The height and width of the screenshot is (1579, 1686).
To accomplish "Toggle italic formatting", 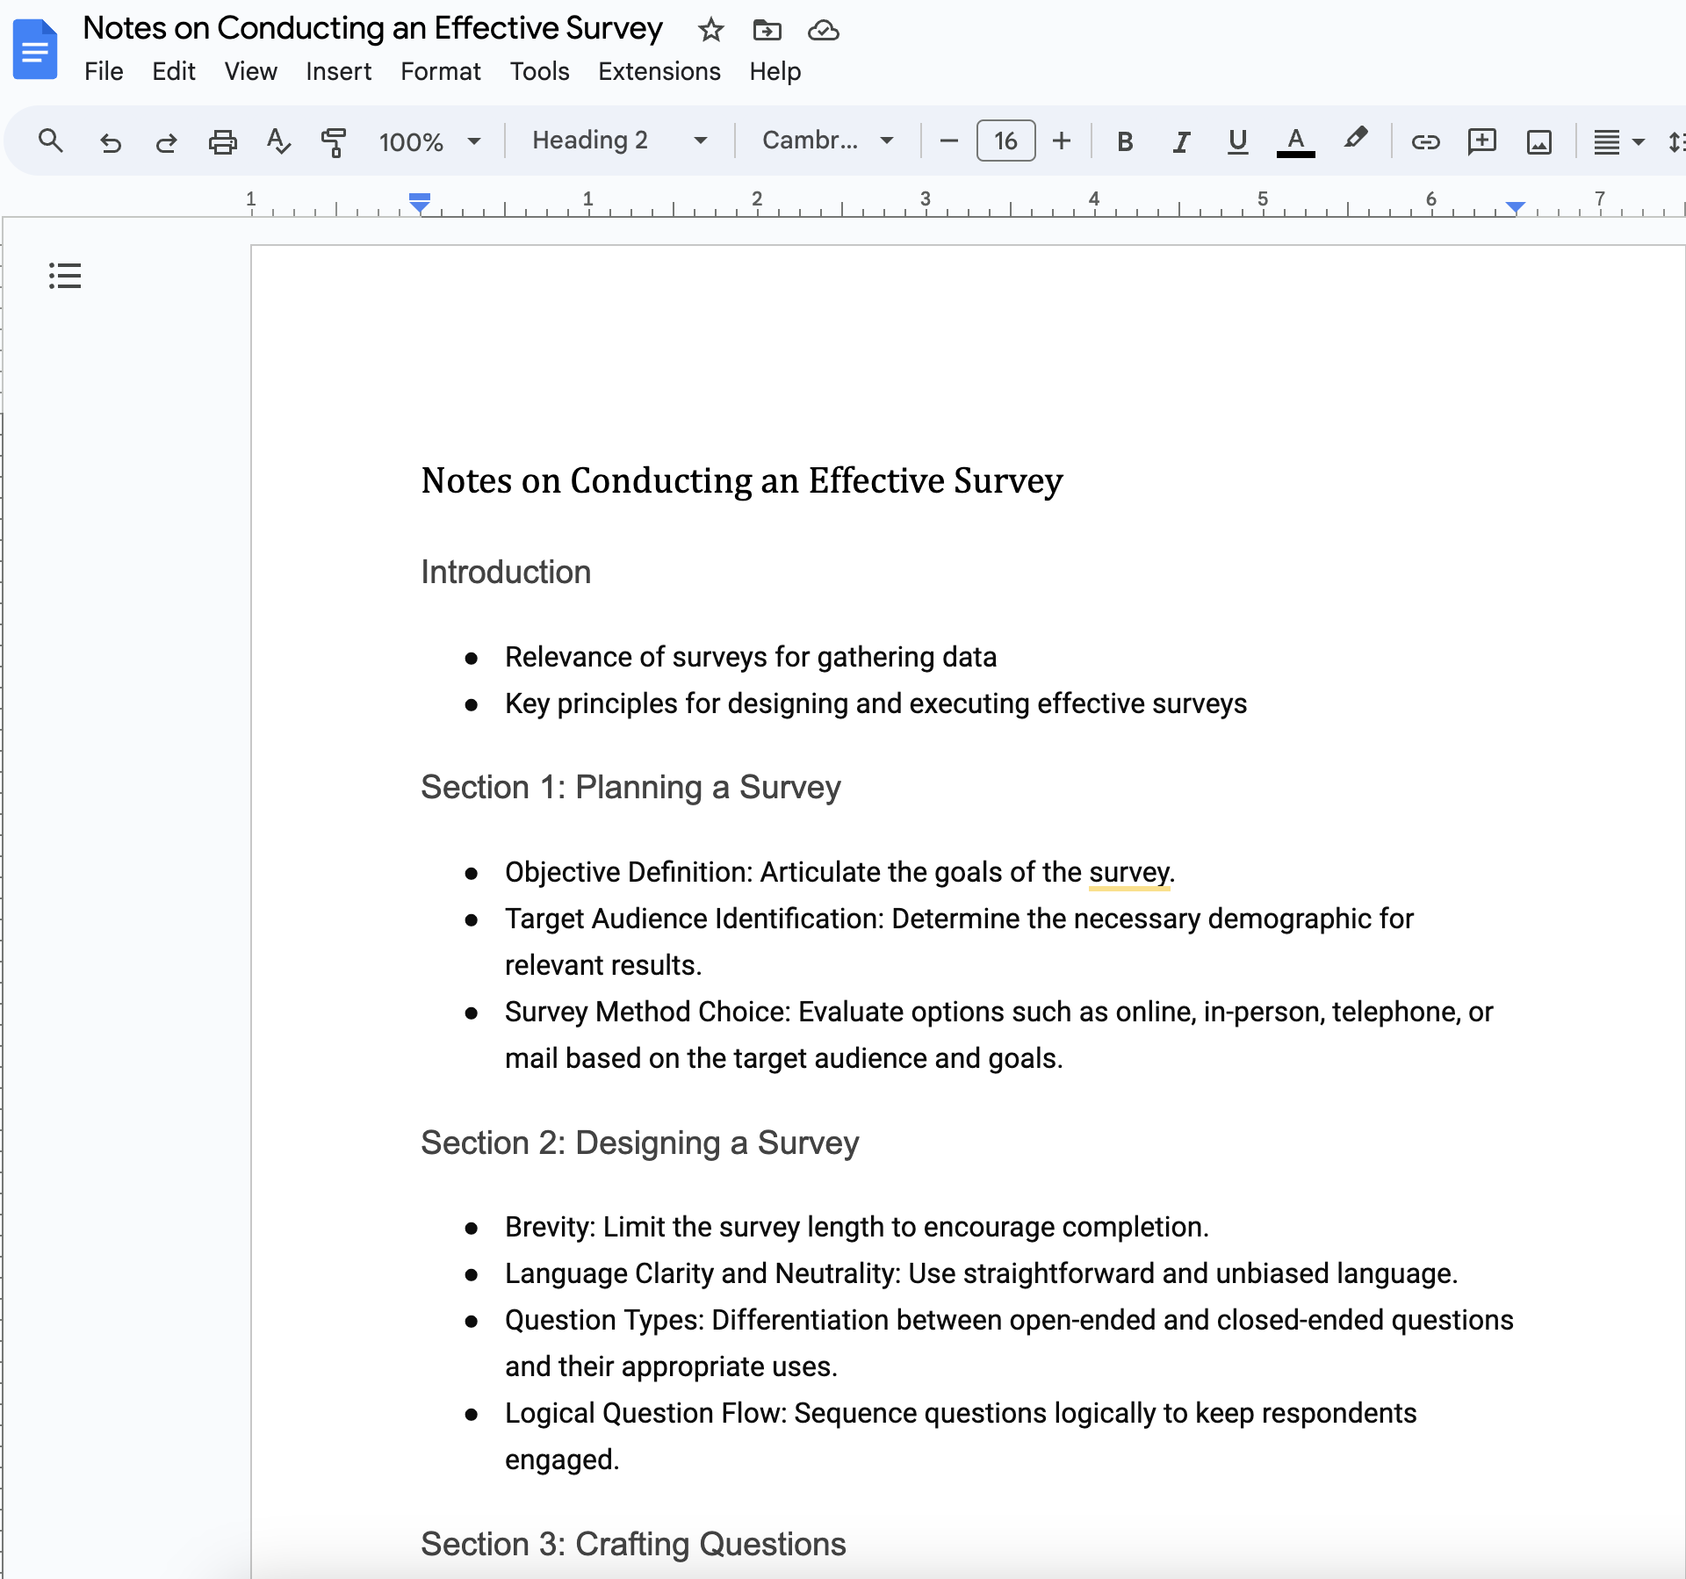I will (x=1181, y=141).
